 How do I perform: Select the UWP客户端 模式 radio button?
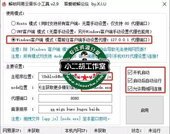pyautogui.click(x=13, y=31)
